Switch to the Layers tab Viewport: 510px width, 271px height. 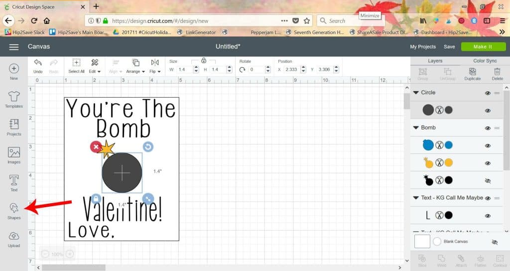coord(435,61)
